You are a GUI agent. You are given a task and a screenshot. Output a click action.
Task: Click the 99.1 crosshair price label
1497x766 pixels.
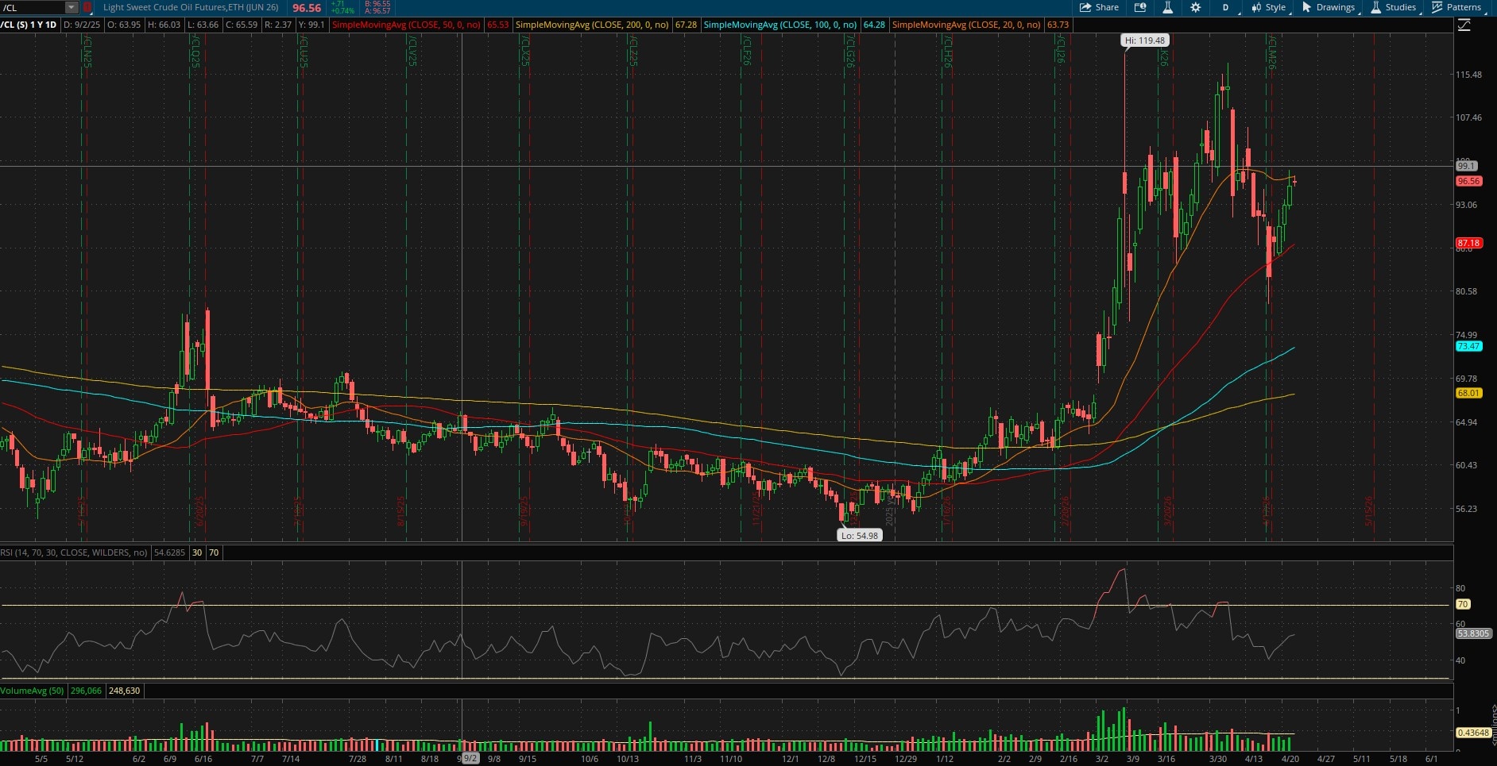point(1466,166)
